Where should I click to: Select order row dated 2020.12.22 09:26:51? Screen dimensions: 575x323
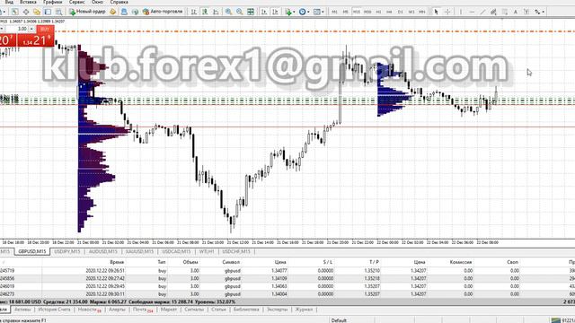(287, 271)
